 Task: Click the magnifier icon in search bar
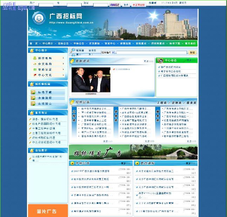(x=73, y=50)
